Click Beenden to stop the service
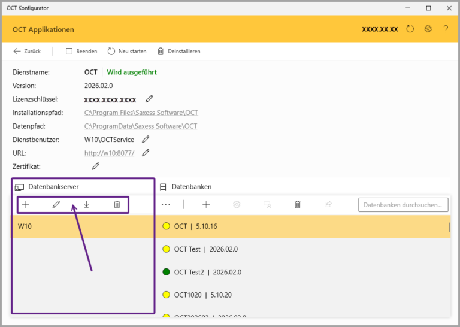This screenshot has width=460, height=327. point(81,51)
